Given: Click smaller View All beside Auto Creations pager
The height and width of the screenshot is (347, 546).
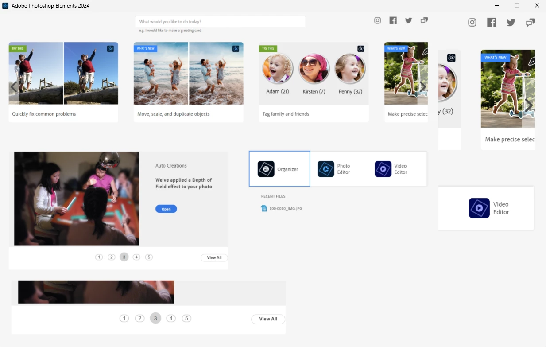Looking at the screenshot, I should point(214,257).
